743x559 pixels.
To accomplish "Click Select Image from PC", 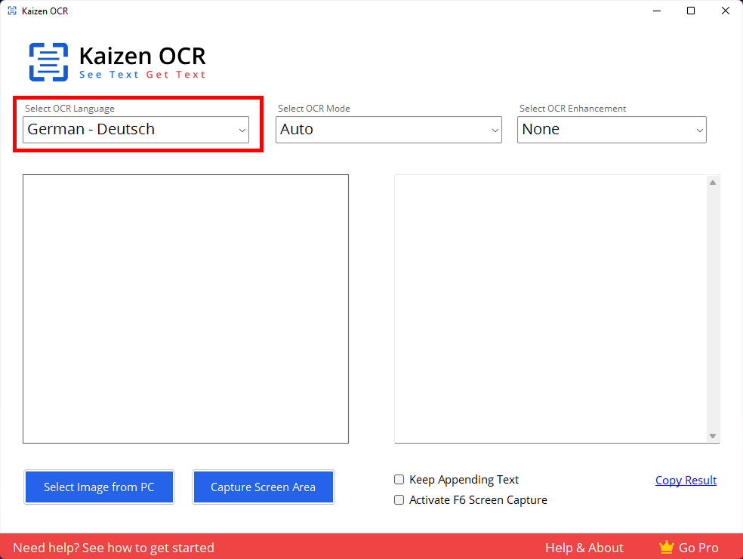I will pos(99,487).
